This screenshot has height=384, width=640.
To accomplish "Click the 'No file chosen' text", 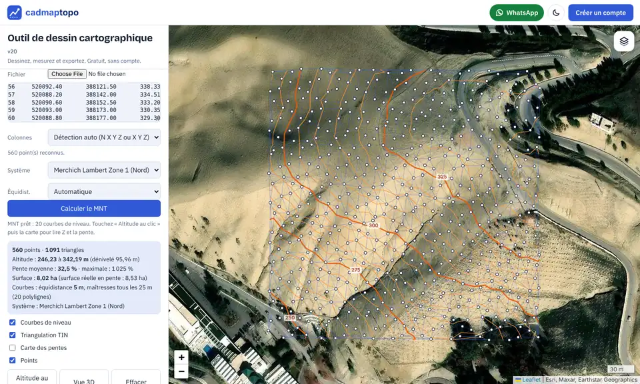I will coord(107,74).
